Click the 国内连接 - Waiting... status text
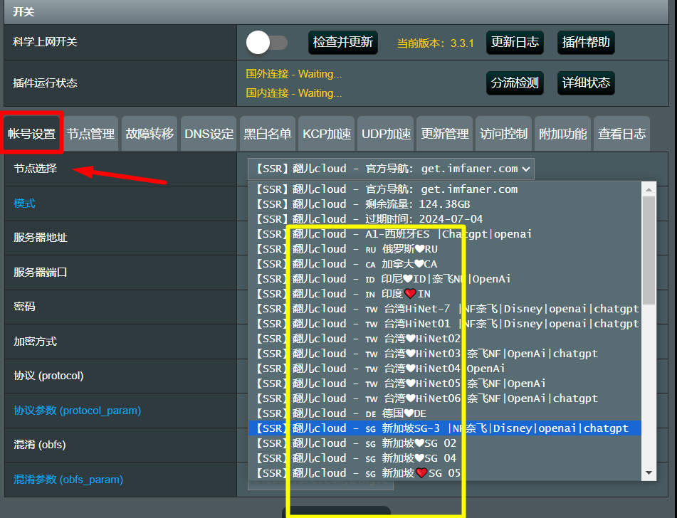Screen dimensions: 677x518 (293, 92)
